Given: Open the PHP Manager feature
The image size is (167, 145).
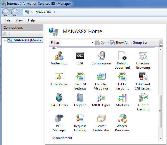Looking at the screenshot, I should (59, 123).
